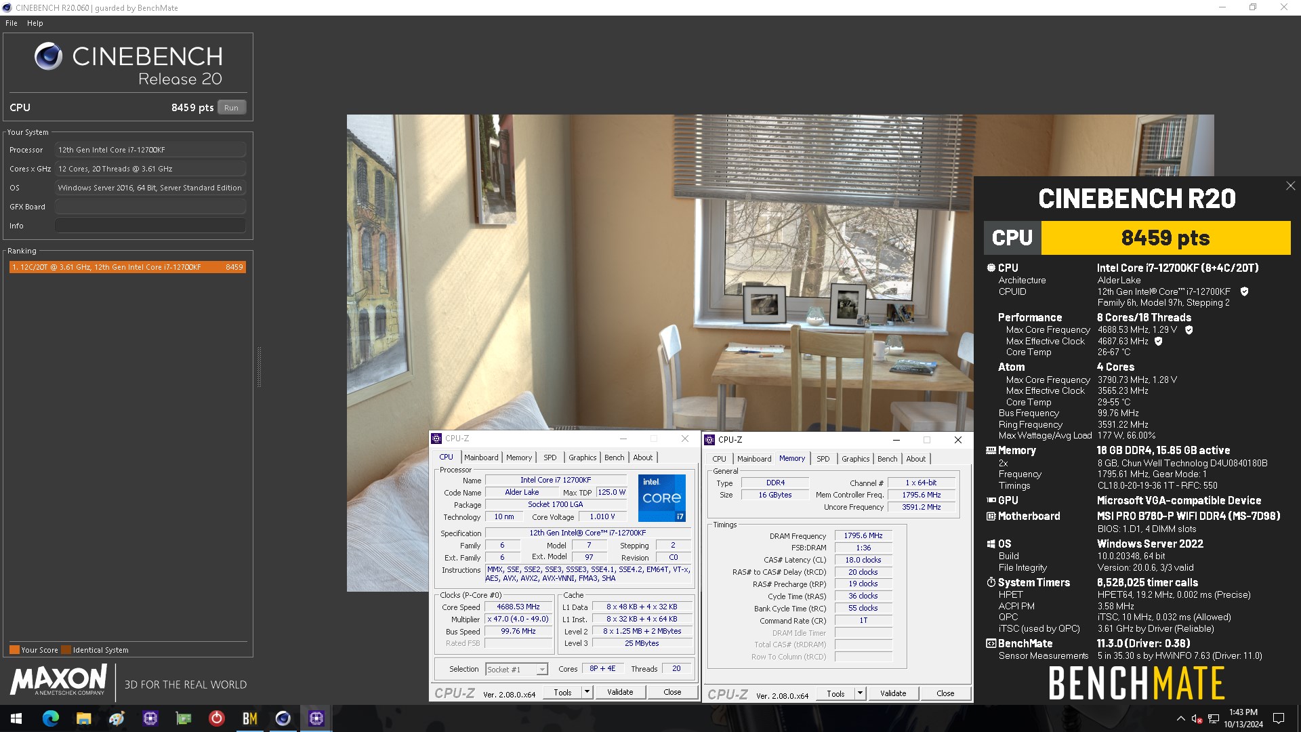
Task: Open the notification center icon
Action: tap(1279, 718)
